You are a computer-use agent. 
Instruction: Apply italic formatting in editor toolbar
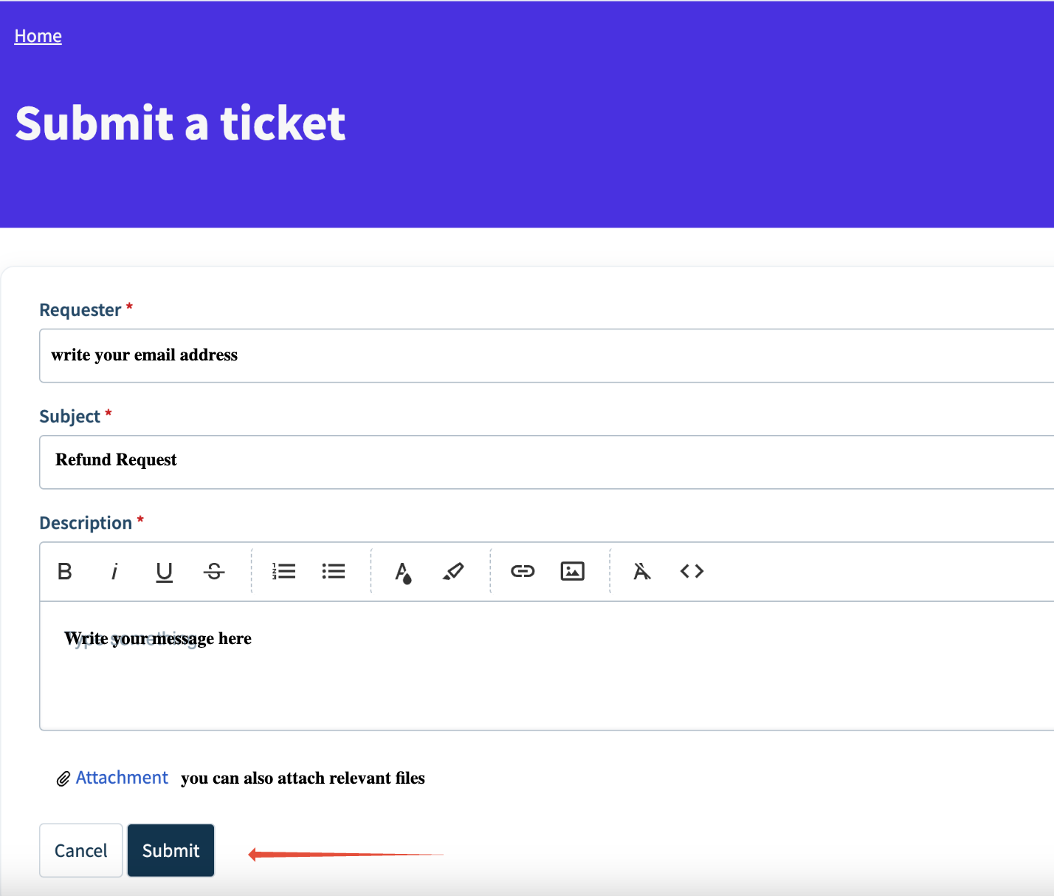114,571
